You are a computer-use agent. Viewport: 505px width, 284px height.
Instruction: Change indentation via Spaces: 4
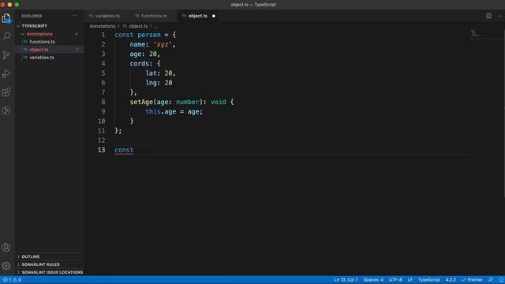[373, 280]
